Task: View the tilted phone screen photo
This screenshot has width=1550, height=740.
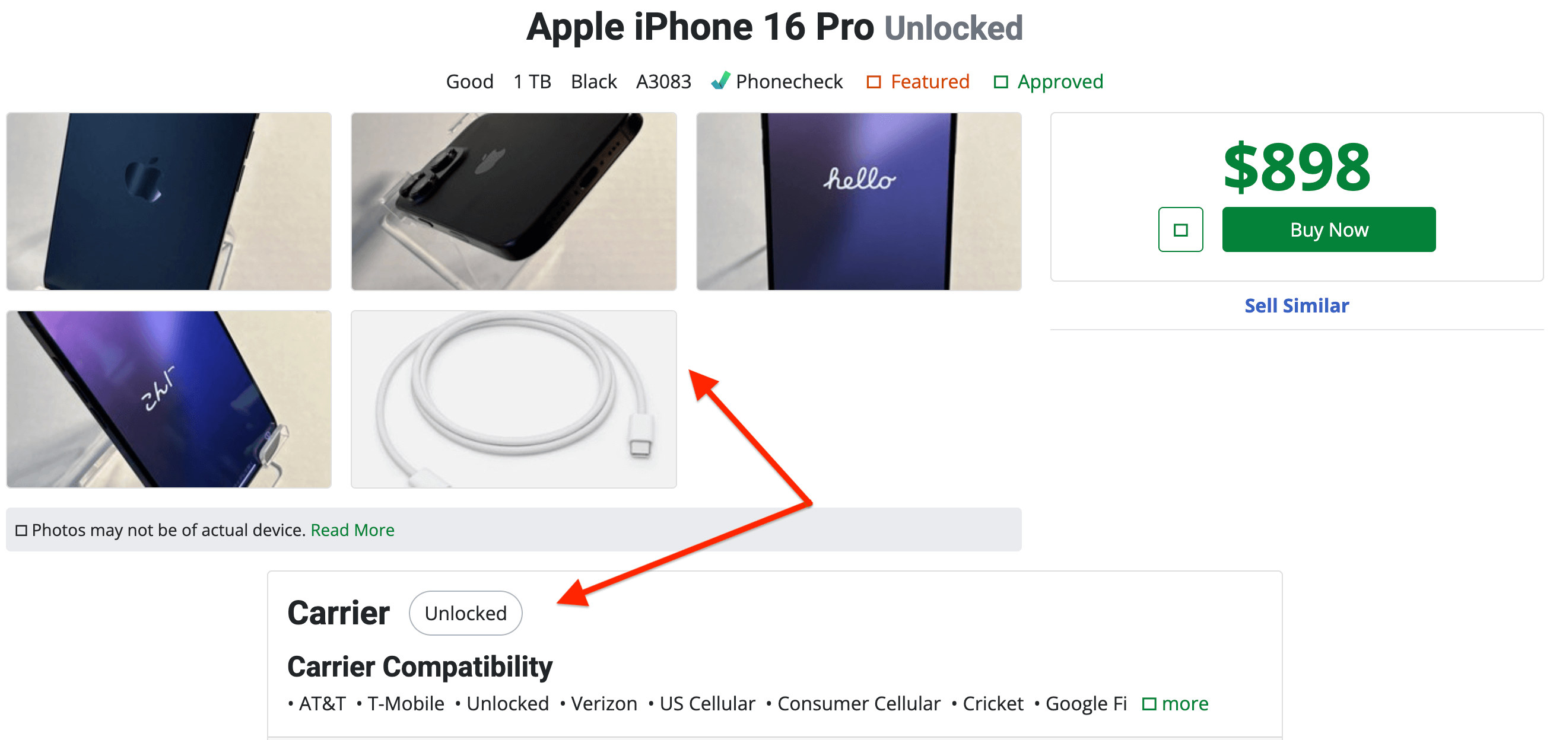Action: pyautogui.click(x=169, y=399)
